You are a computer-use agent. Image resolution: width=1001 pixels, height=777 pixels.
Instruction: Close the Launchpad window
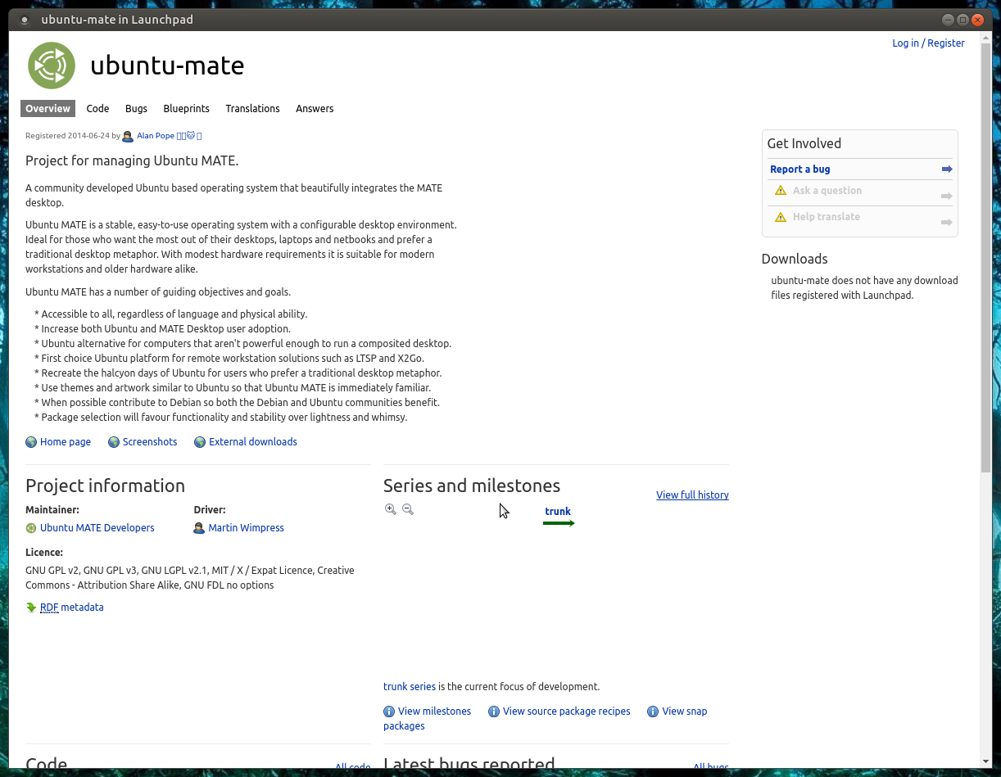(x=978, y=20)
